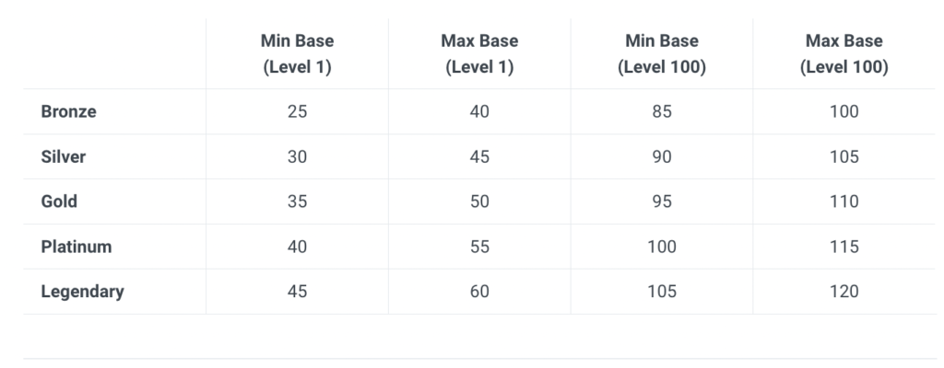The width and height of the screenshot is (944, 368).
Task: Click Platinum Max Base Level 100 value 115
Action: tap(844, 247)
